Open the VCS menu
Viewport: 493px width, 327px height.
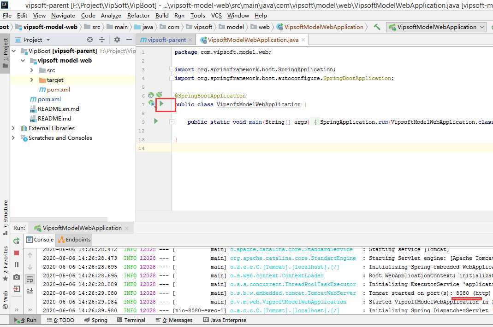pyautogui.click(x=216, y=15)
